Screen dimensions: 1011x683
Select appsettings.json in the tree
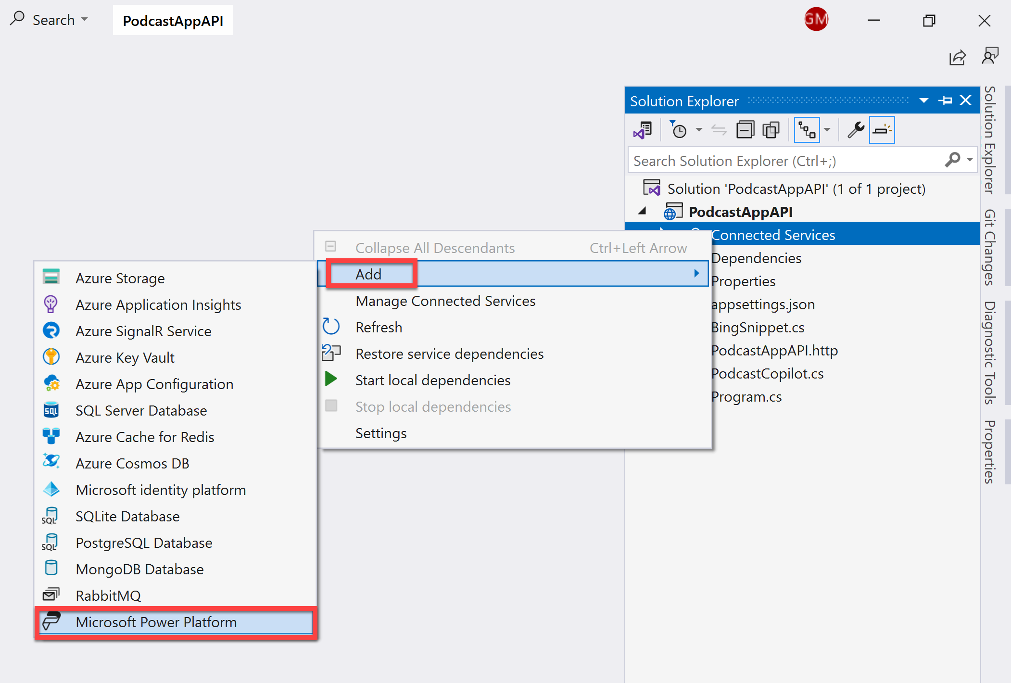[763, 304]
